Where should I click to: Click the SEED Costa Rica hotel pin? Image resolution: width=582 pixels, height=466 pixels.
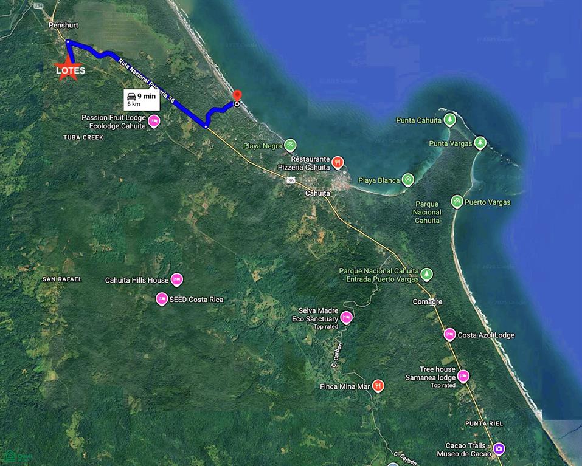pyautogui.click(x=161, y=298)
